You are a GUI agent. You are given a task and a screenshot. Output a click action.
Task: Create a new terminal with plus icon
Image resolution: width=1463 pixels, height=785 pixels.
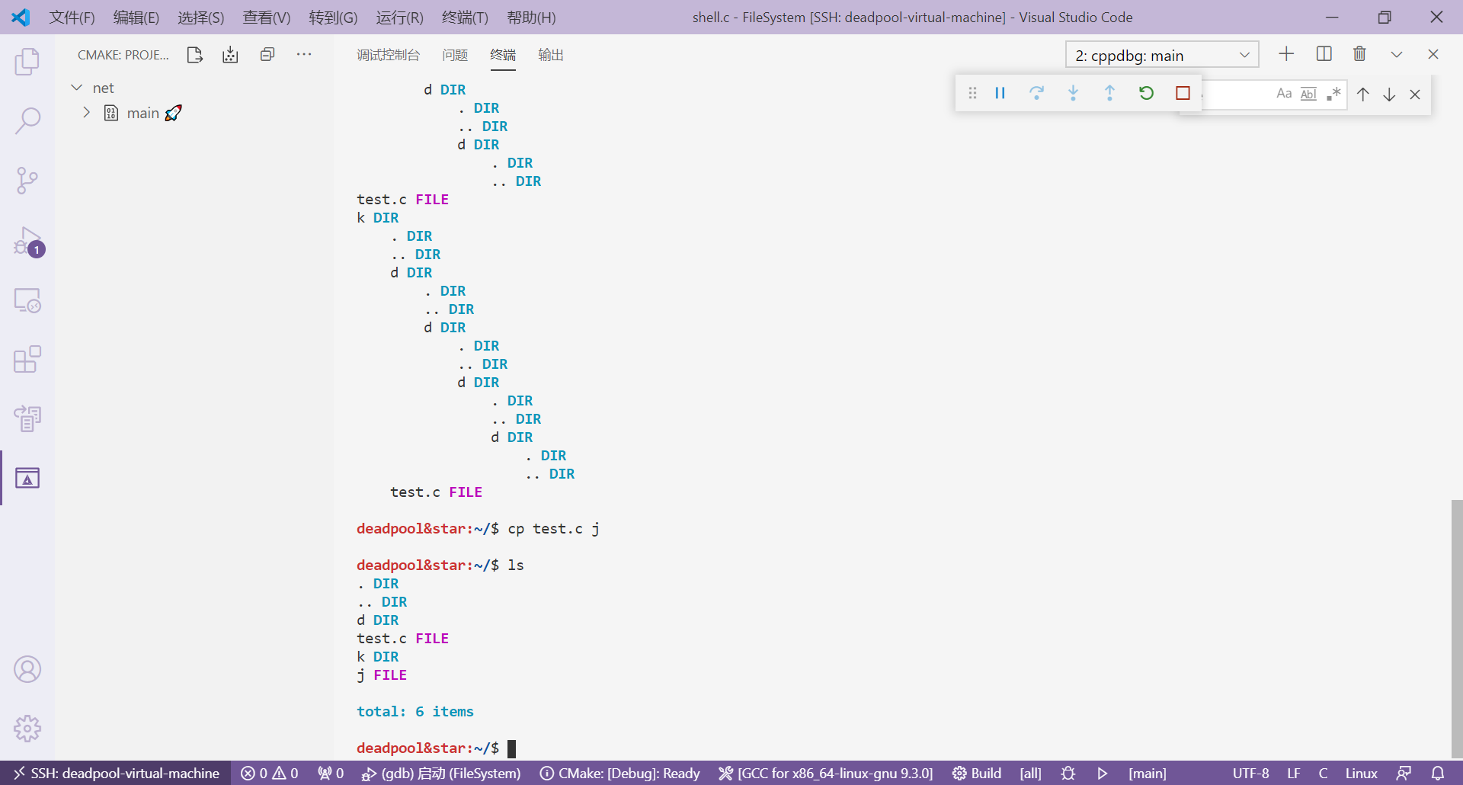click(1286, 54)
